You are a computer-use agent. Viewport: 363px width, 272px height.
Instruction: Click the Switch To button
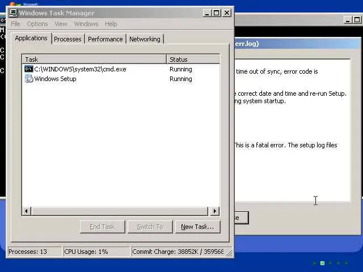pos(150,227)
